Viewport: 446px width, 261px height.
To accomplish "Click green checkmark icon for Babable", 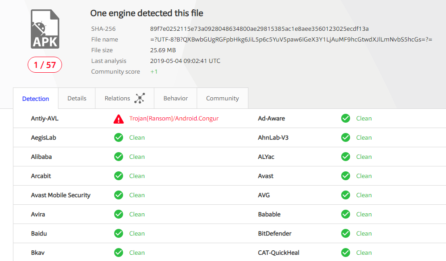I will tap(346, 214).
